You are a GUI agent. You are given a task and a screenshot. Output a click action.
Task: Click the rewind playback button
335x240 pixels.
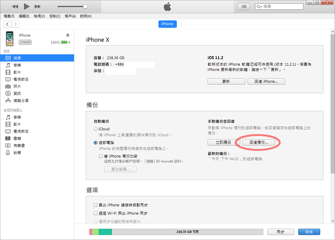(15, 7)
